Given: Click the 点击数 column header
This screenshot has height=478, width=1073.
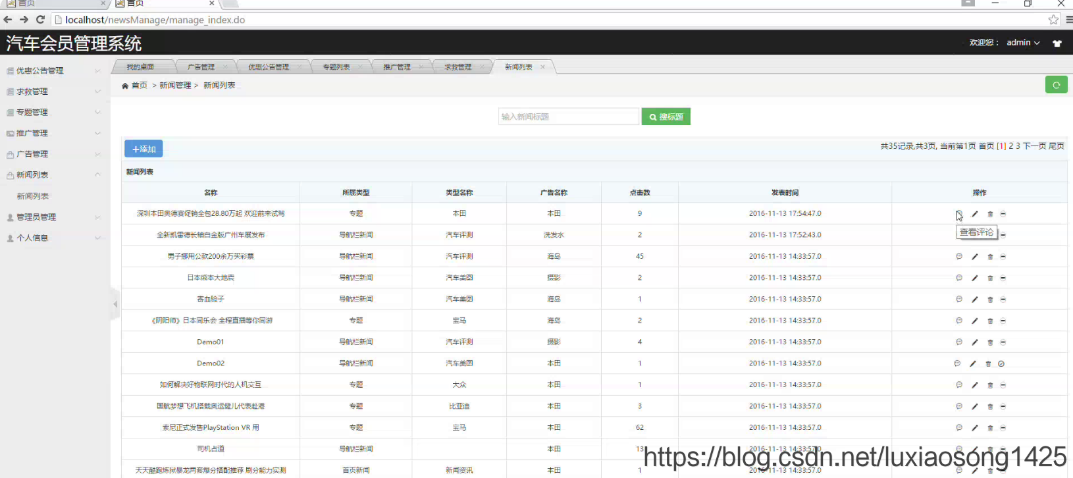Looking at the screenshot, I should [640, 193].
